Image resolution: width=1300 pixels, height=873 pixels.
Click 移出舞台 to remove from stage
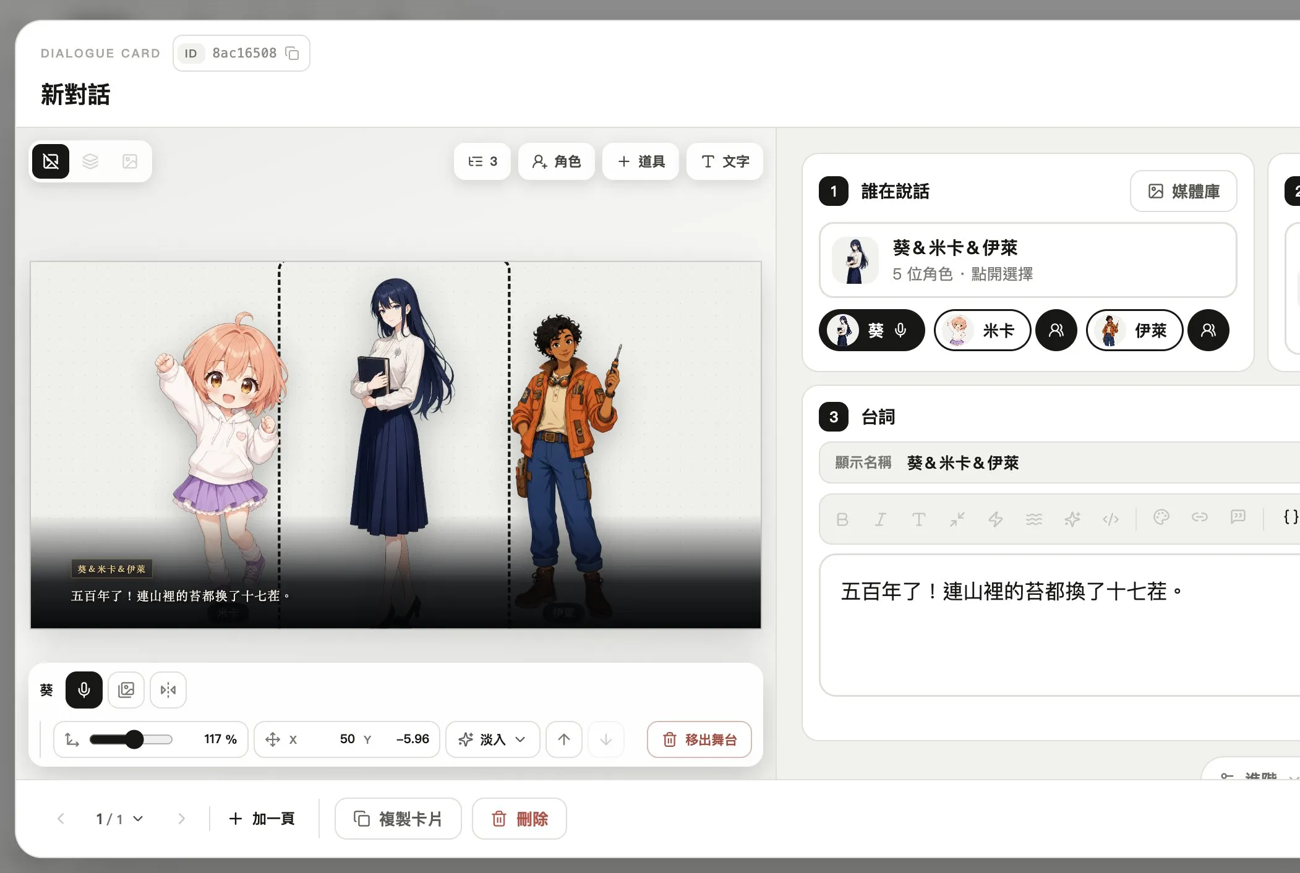pos(699,739)
